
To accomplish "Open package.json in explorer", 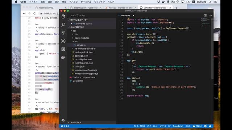I will (81, 56).
